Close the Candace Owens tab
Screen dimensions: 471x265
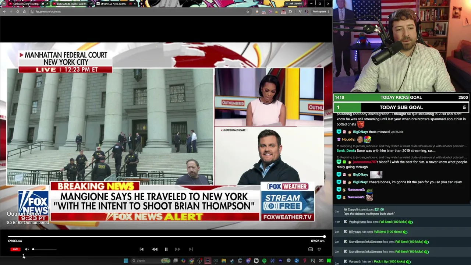47,4
